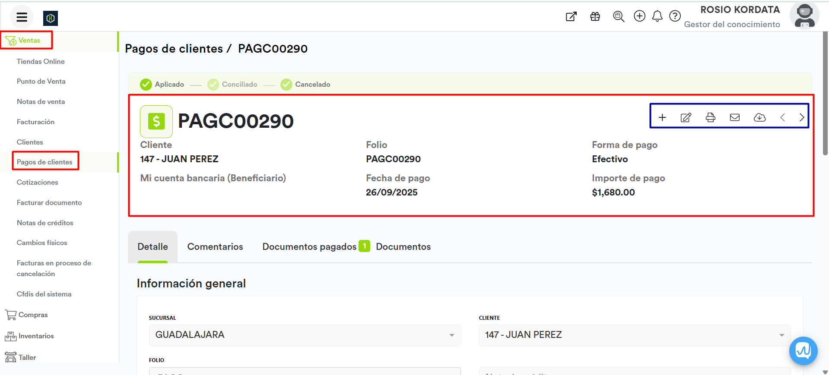
Task: Send payment by email via envelope icon
Action: [x=734, y=117]
